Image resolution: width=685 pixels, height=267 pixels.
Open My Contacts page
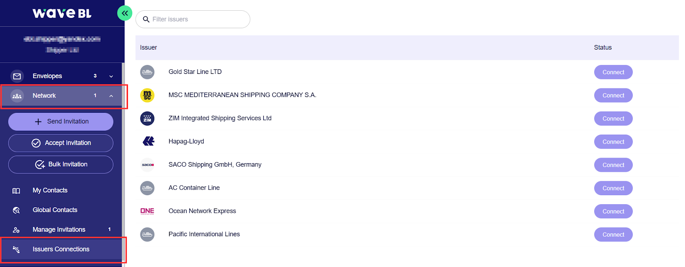(50, 190)
